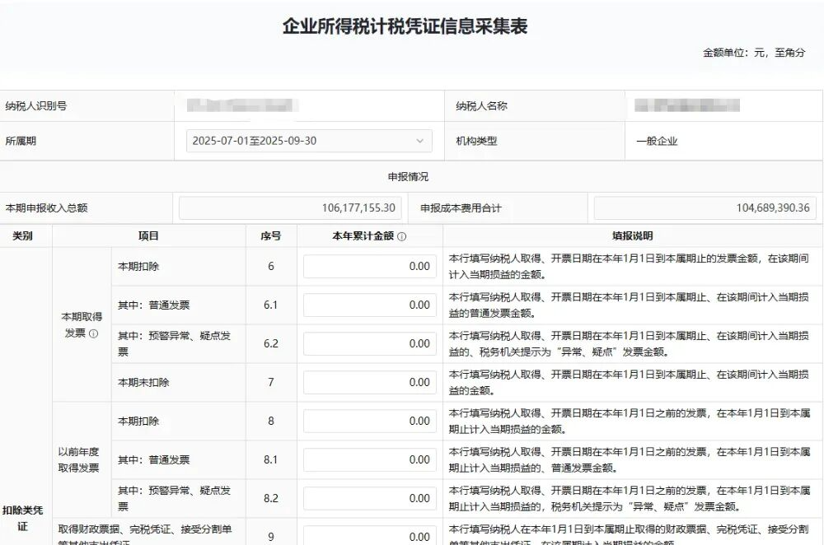Click the 金额单位：元，至角分 note
Viewport: 824px width, 545px height.
(754, 53)
